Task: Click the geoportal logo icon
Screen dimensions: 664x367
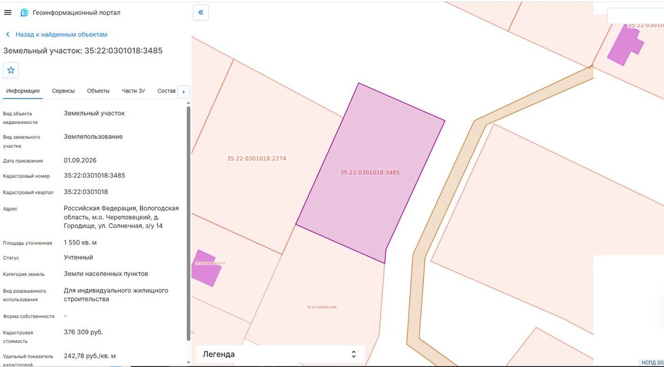Action: [x=25, y=12]
